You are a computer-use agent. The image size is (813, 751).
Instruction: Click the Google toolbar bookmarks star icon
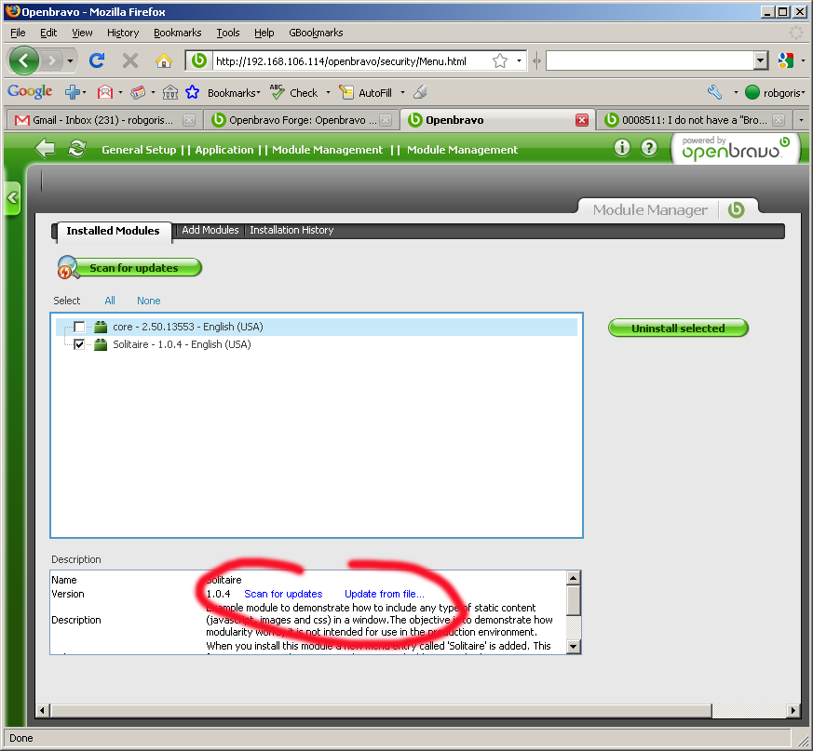click(x=193, y=92)
